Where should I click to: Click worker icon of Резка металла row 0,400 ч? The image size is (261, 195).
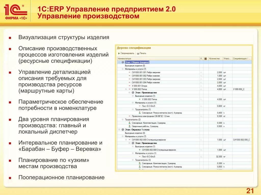(140, 113)
